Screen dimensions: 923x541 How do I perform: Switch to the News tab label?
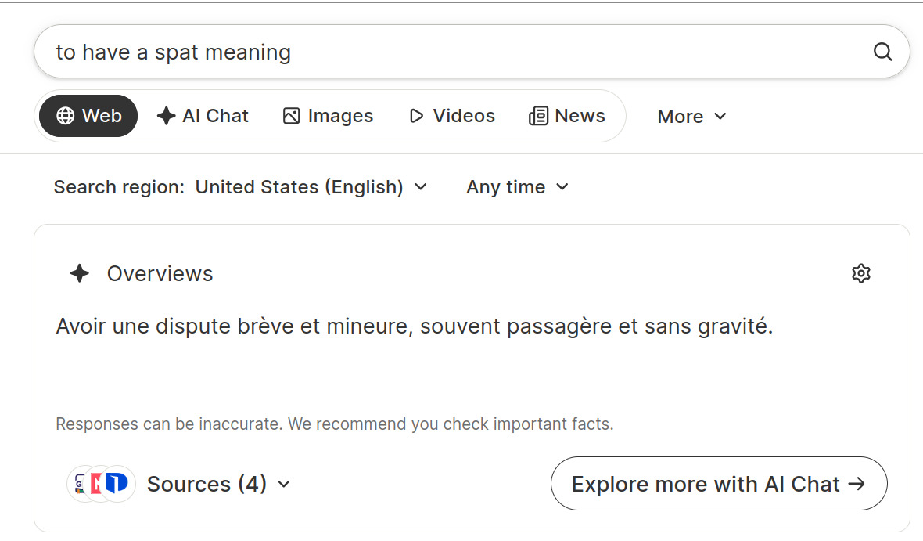pyautogui.click(x=580, y=116)
